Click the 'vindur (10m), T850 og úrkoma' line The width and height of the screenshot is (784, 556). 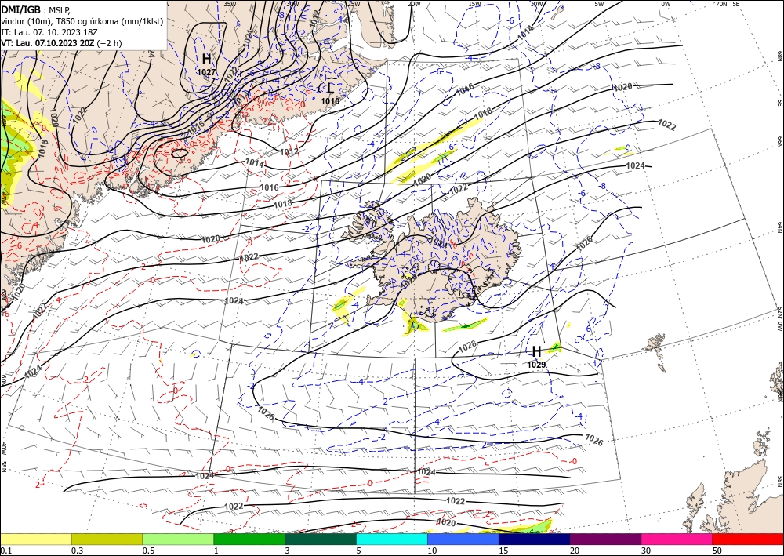click(82, 21)
